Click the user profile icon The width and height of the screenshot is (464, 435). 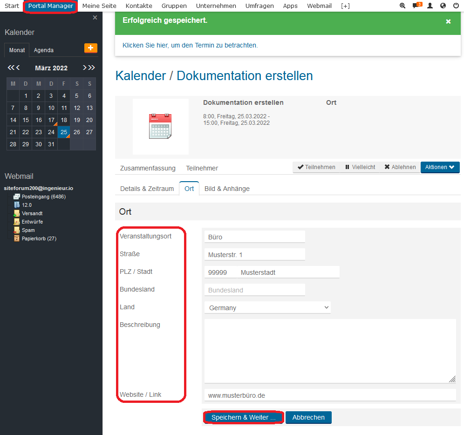[x=430, y=6]
